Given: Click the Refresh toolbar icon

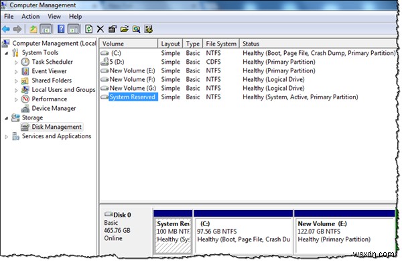Looking at the screenshot, I should 88,29.
